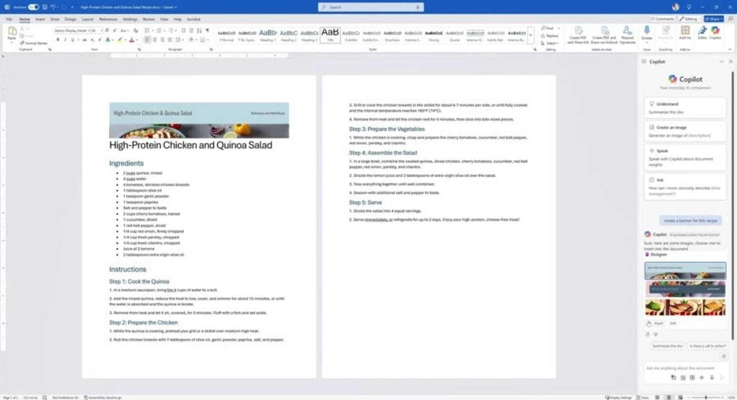This screenshot has width=737, height=400.
Task: Increase paragraph indent
Action: click(191, 30)
